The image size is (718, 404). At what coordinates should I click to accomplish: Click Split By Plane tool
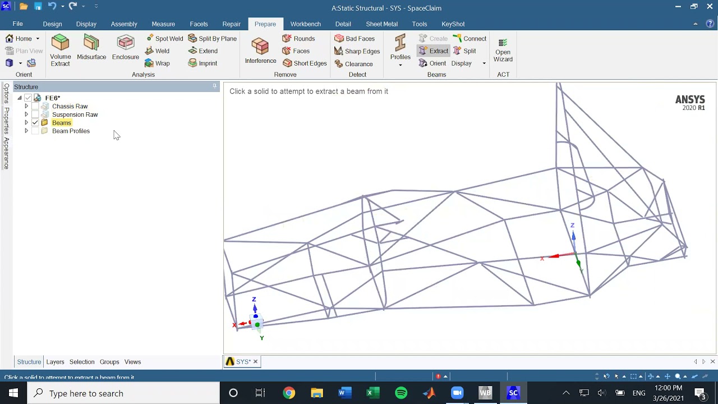click(x=212, y=39)
